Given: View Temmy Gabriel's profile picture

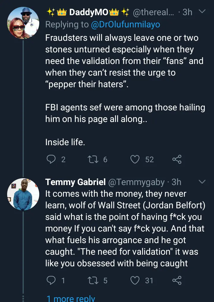Looking at the screenshot, I should tap(23, 193).
